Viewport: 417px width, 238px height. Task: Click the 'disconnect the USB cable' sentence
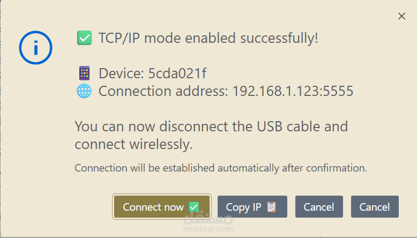tap(211, 127)
